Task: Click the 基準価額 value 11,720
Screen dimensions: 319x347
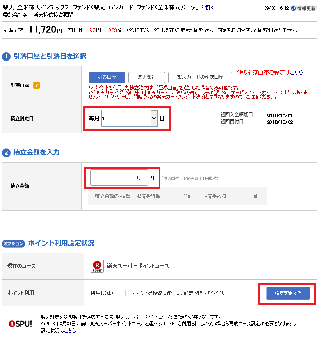Action: point(42,30)
